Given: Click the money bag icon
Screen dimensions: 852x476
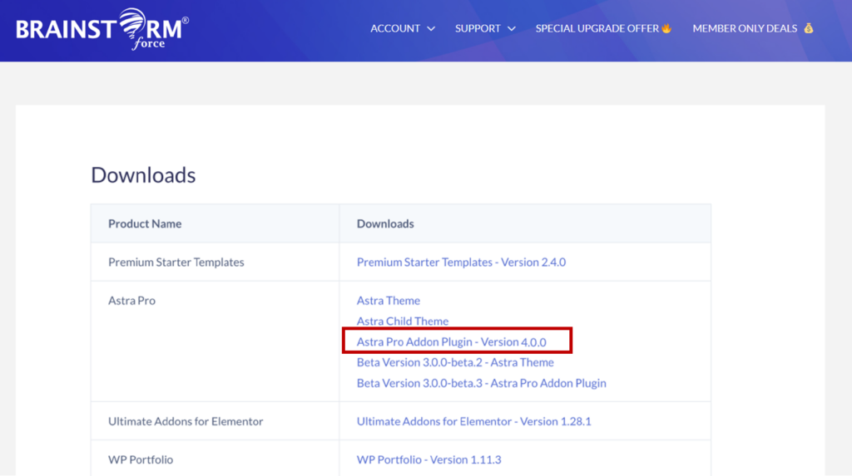Looking at the screenshot, I should click(x=809, y=28).
